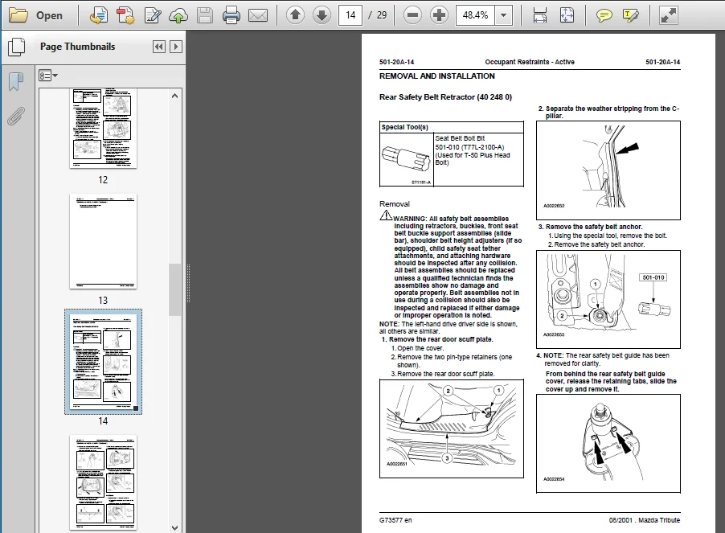The image size is (725, 533).
Task: Click the Open folder button
Action: [36, 15]
